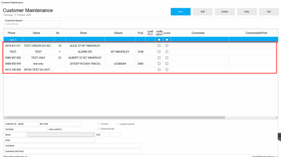Click the Suburb column header
Viewport: 281px width, 157px height.
coord(118,33)
